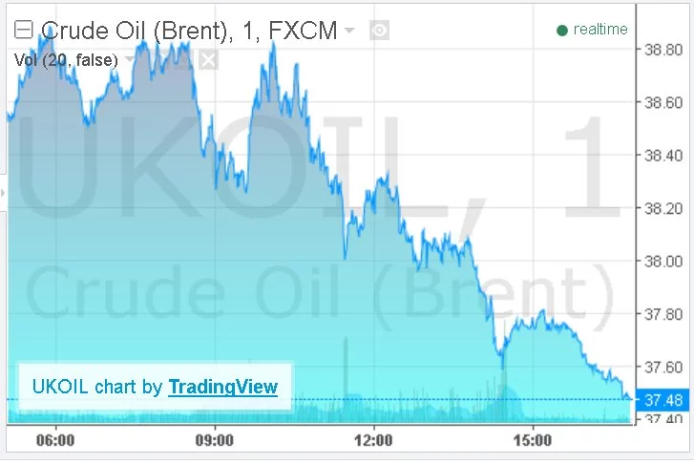The height and width of the screenshot is (464, 694).
Task: Click the realtime data label
Action: click(600, 30)
